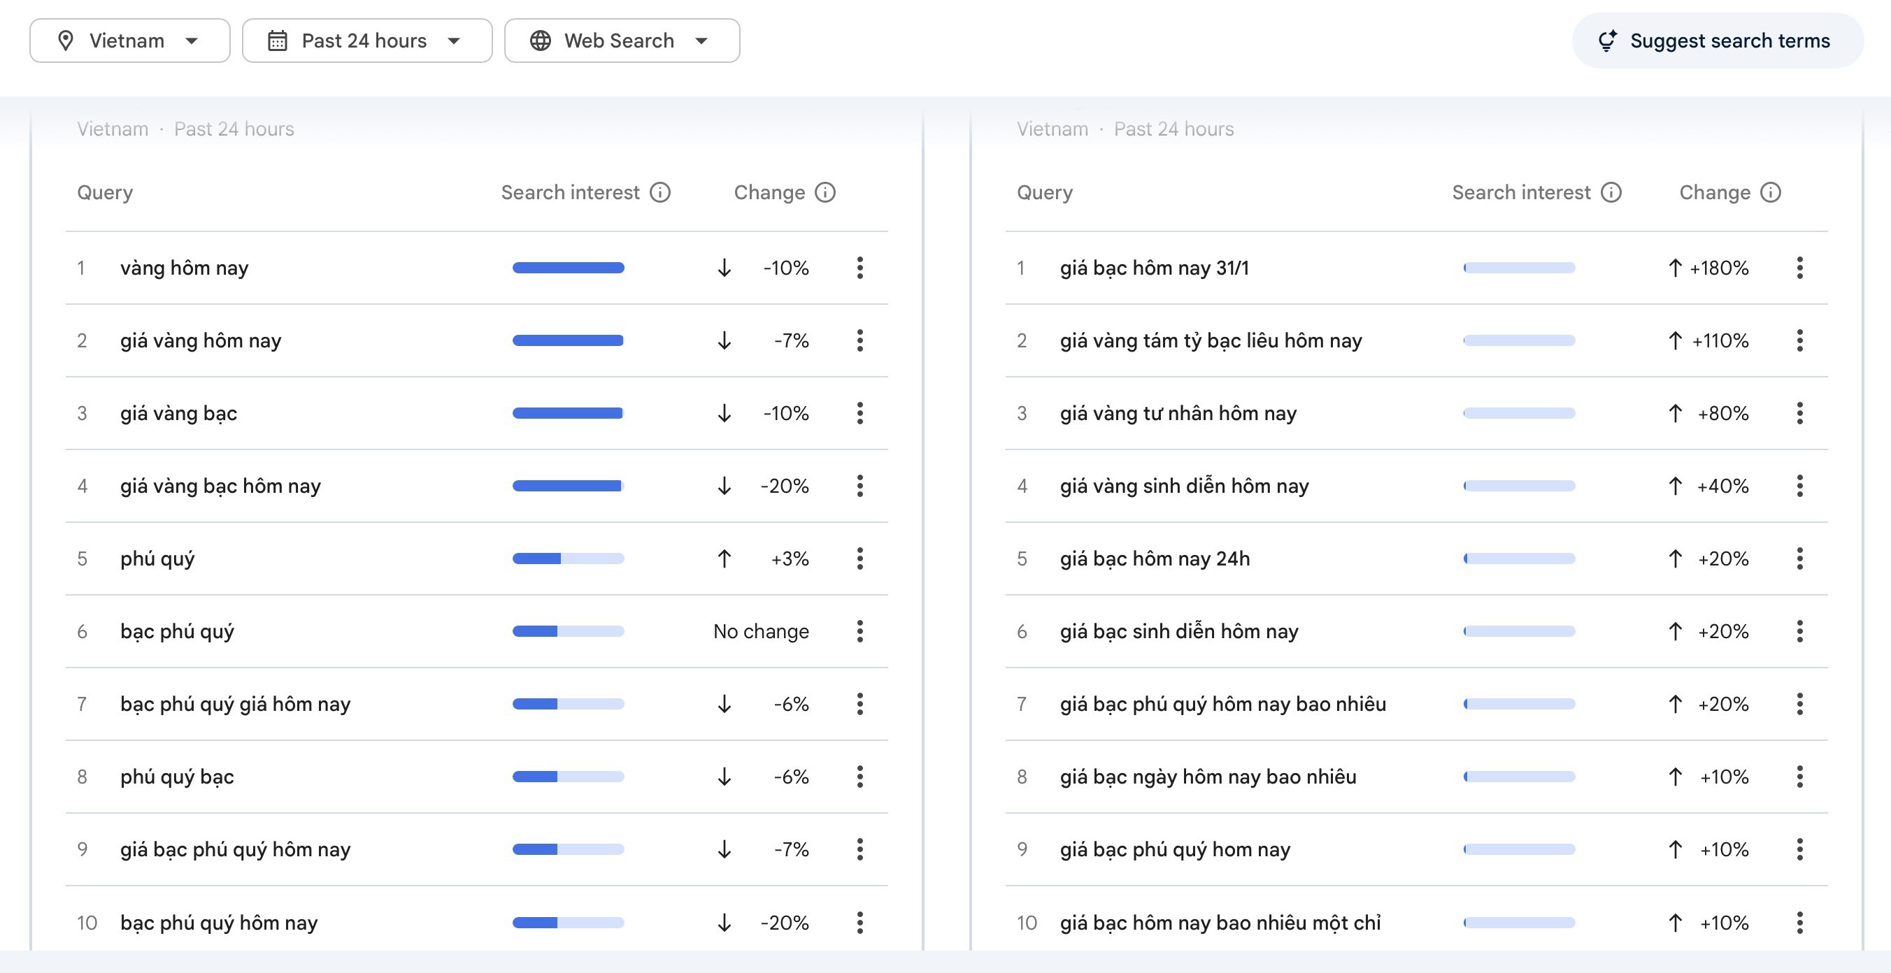Click the Search interest info icon in left table

662,192
